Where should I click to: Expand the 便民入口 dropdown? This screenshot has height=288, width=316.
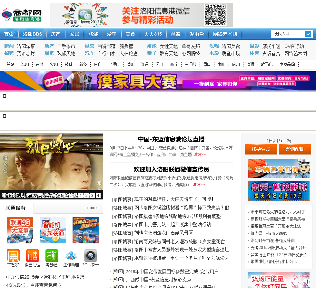click(308, 34)
